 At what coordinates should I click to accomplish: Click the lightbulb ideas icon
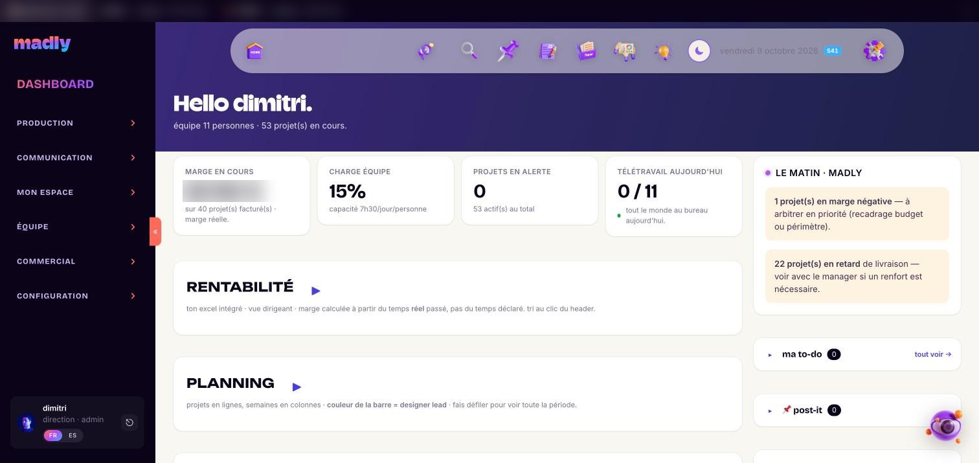coord(664,52)
